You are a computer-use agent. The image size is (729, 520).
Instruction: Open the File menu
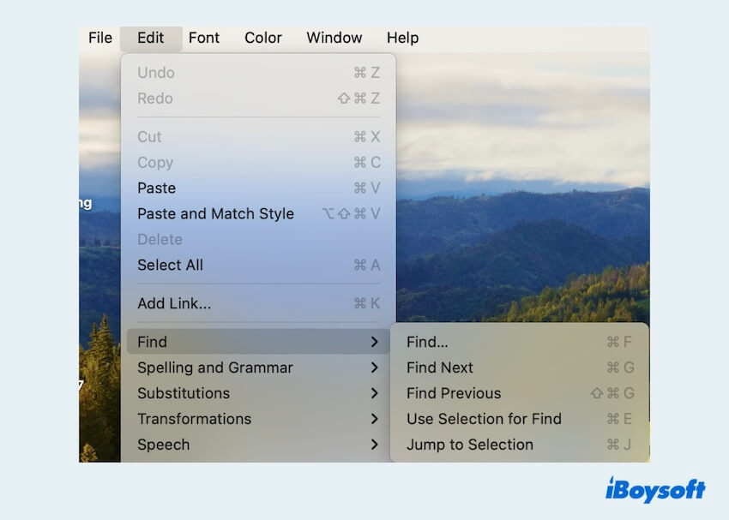(99, 38)
